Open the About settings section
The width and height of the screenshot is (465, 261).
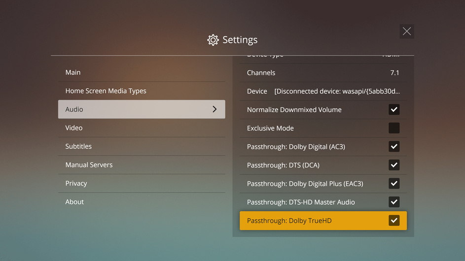point(142,202)
